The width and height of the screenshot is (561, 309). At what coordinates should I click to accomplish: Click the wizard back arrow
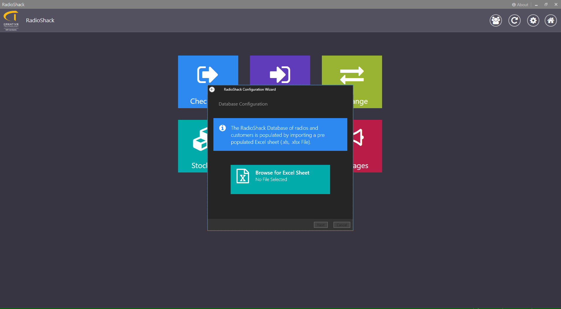pyautogui.click(x=212, y=89)
